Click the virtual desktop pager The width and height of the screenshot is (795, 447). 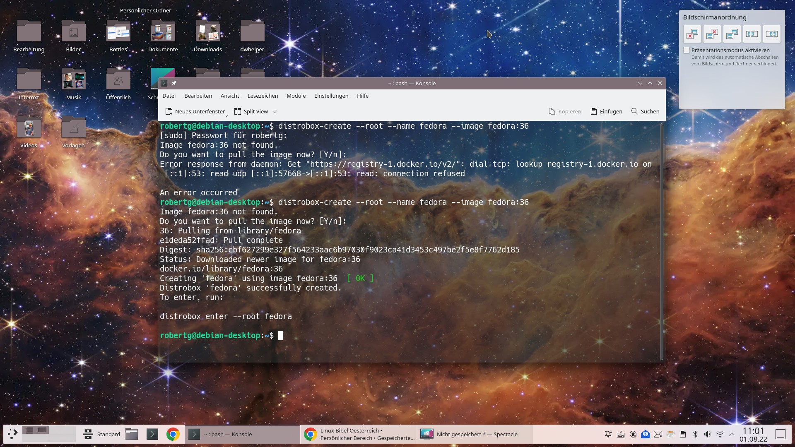49,434
